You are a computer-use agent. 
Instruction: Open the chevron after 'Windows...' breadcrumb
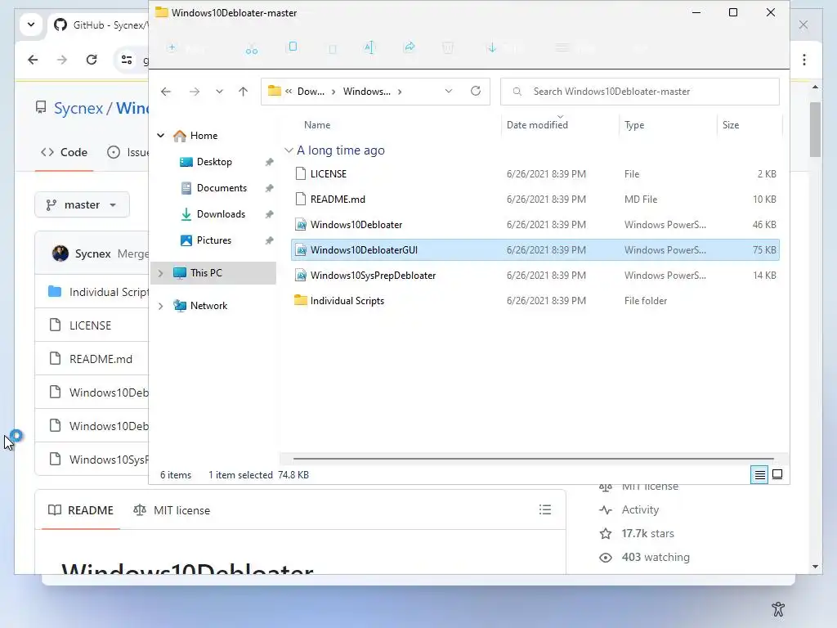pyautogui.click(x=399, y=92)
